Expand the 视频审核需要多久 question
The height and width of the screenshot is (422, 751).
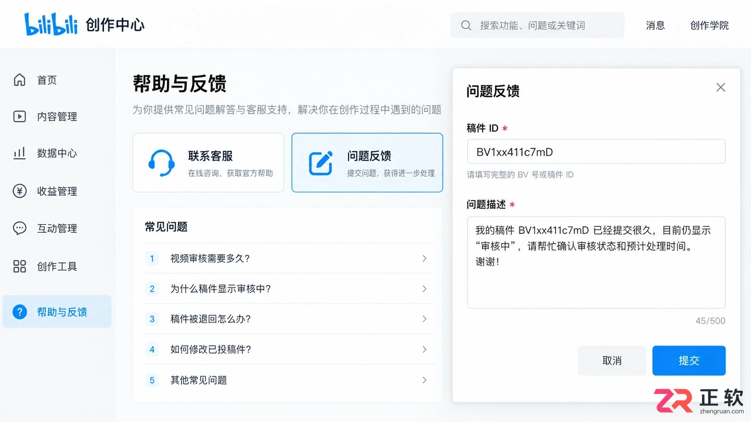tap(425, 258)
